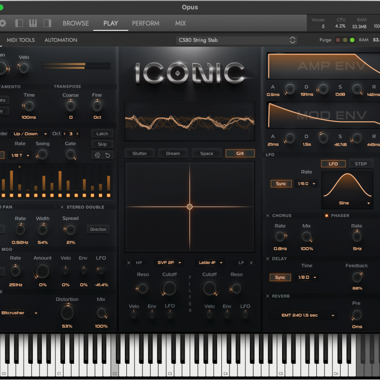Open the 1/8 D delay time dropdown
This screenshot has height=380, width=380.
tap(306, 277)
